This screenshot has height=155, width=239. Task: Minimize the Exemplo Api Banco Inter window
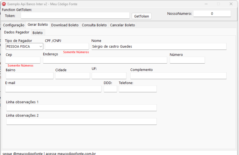[206, 4]
